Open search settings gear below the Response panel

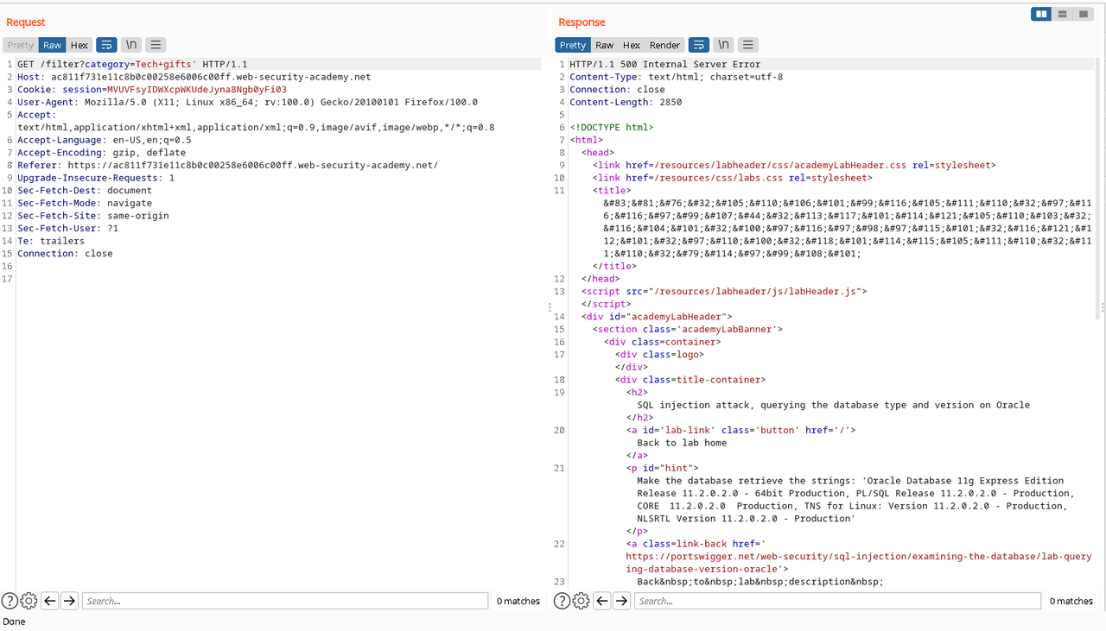tap(581, 600)
